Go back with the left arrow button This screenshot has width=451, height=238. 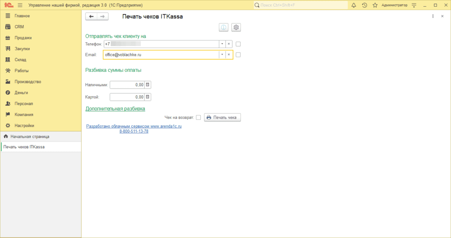pyautogui.click(x=91, y=16)
